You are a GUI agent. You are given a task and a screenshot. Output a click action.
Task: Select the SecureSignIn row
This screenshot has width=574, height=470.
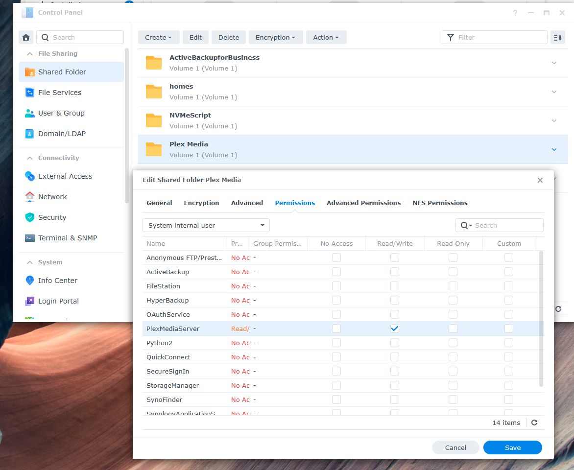[x=343, y=371]
